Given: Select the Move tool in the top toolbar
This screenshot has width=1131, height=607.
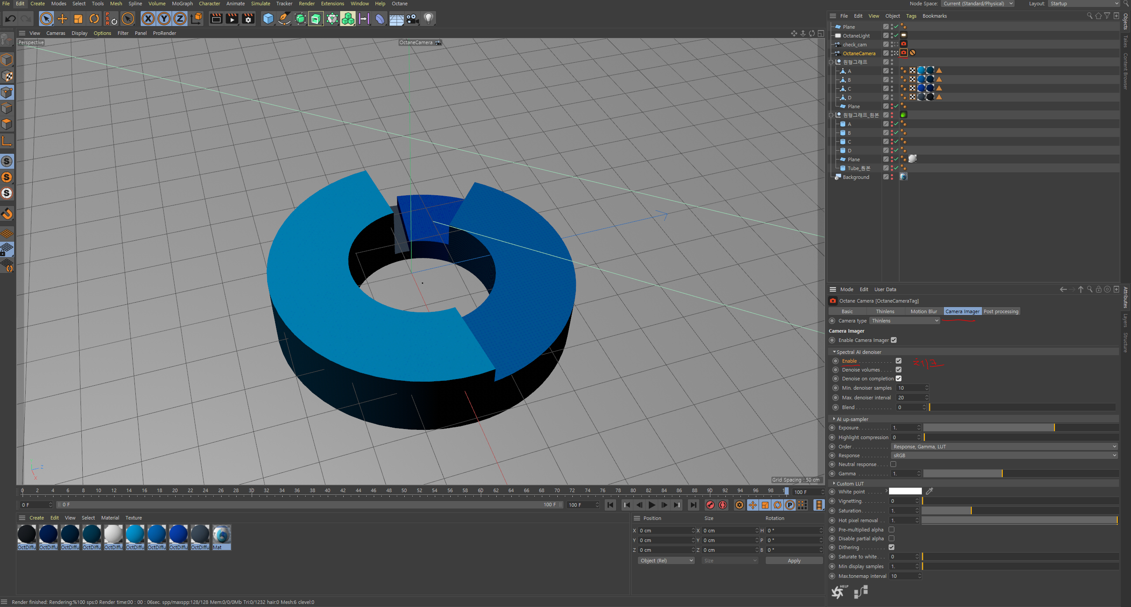Looking at the screenshot, I should click(x=62, y=19).
